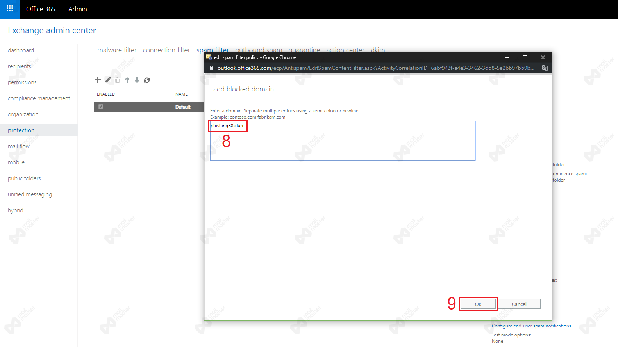Click the Office 365 header link

[x=41, y=9]
